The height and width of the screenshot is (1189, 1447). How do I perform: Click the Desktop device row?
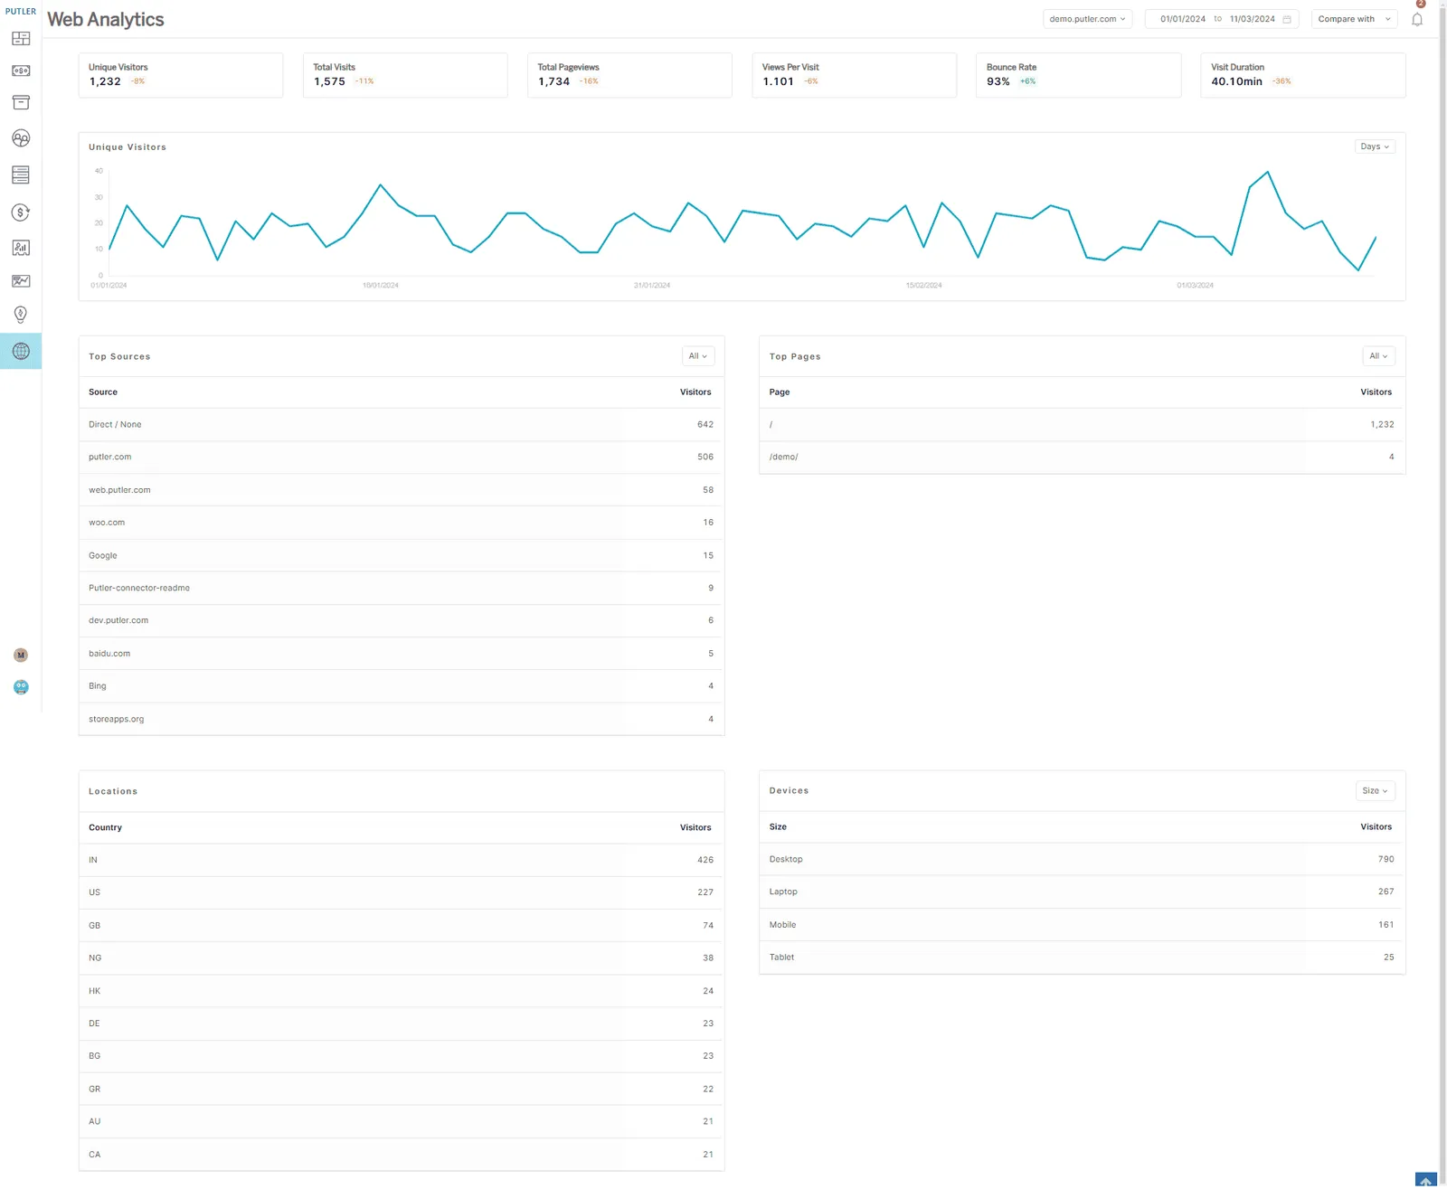point(1082,860)
